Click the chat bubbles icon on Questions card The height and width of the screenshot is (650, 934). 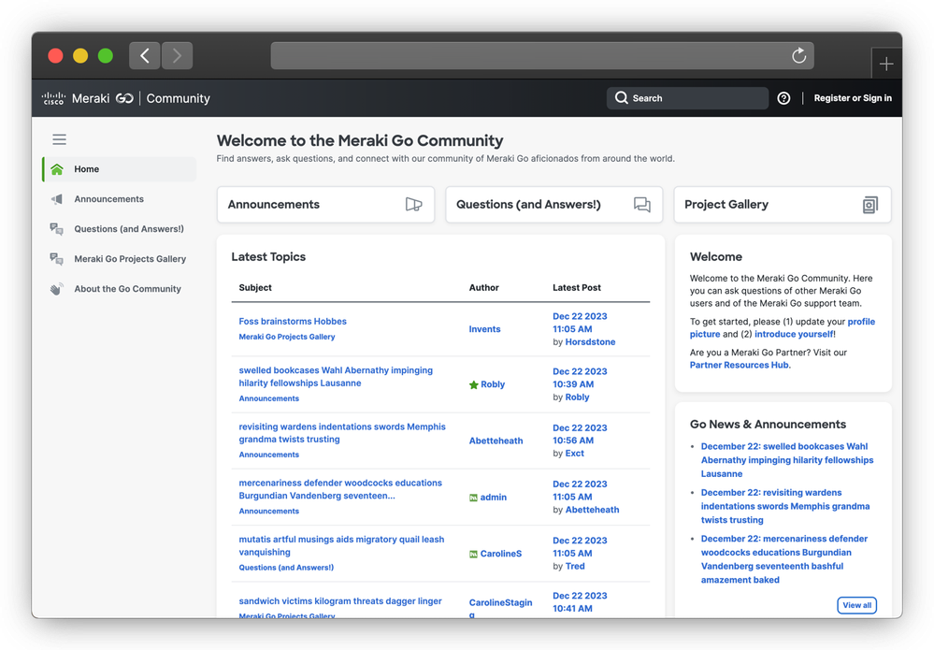click(642, 205)
